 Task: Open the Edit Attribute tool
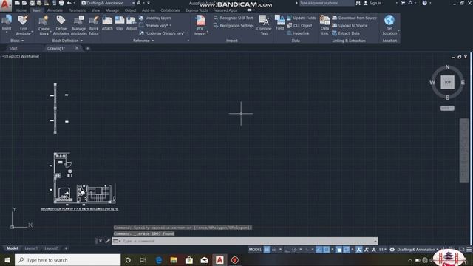tap(23, 25)
